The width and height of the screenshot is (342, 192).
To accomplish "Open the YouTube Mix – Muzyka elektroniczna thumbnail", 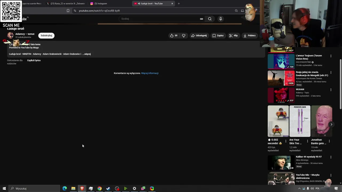I will point(281,178).
